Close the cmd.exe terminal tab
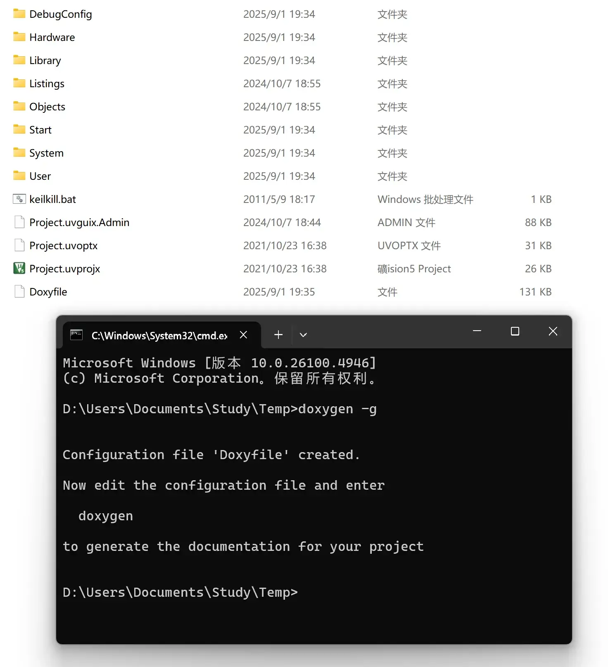Viewport: 608px width, 667px height. [244, 335]
